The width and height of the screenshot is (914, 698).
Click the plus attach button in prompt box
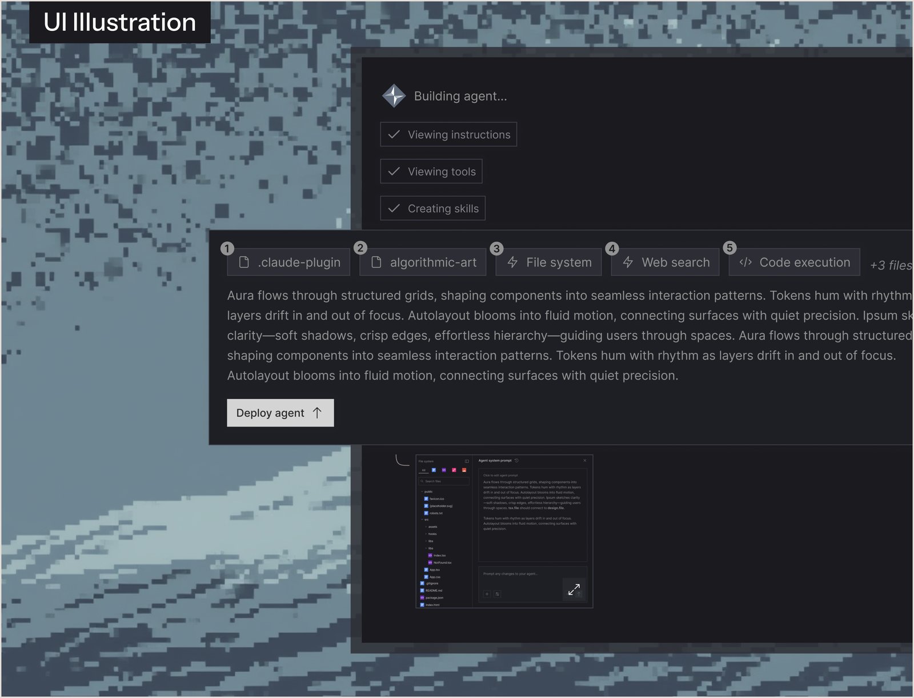(x=487, y=594)
